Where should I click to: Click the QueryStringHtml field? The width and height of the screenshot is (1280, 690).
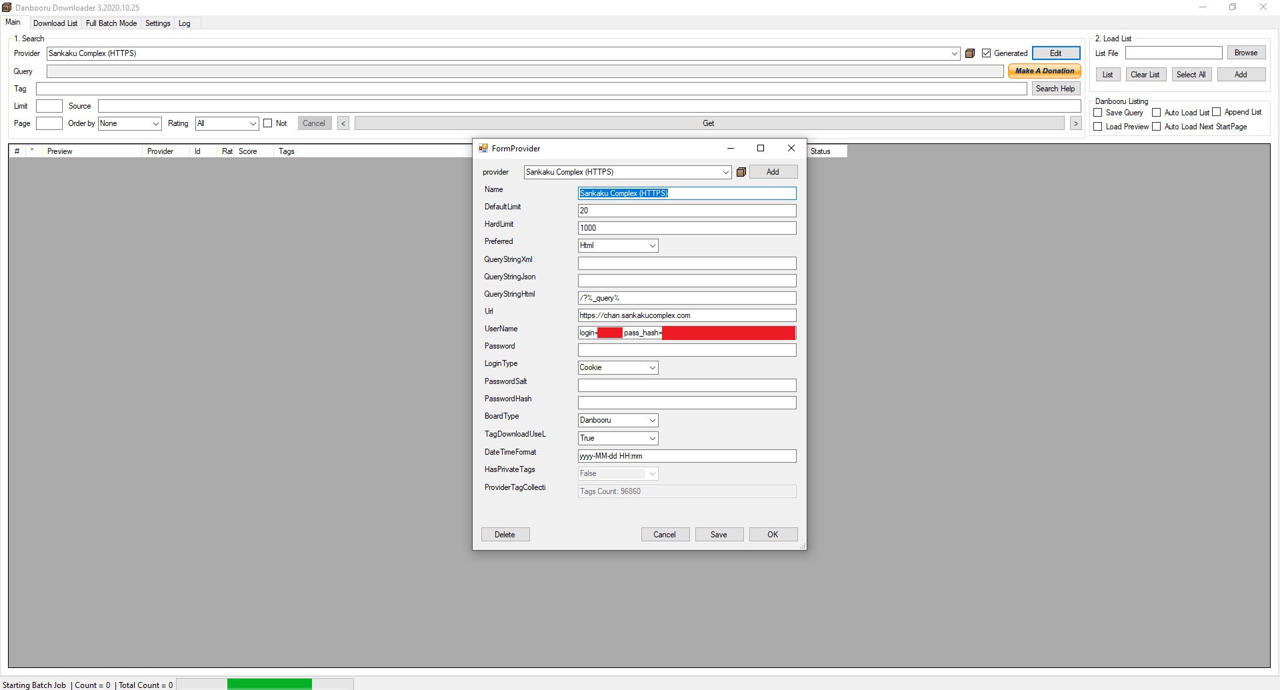pyautogui.click(x=687, y=298)
